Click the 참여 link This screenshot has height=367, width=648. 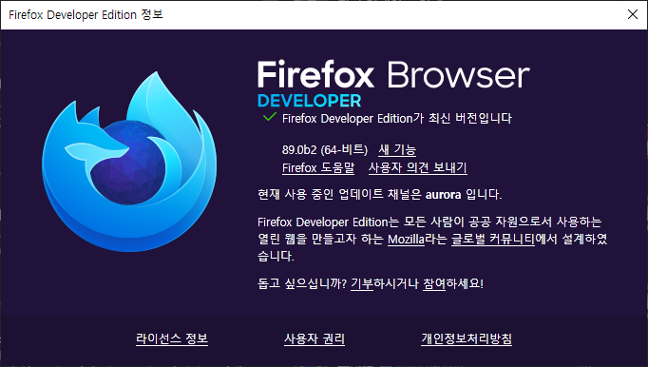434,283
